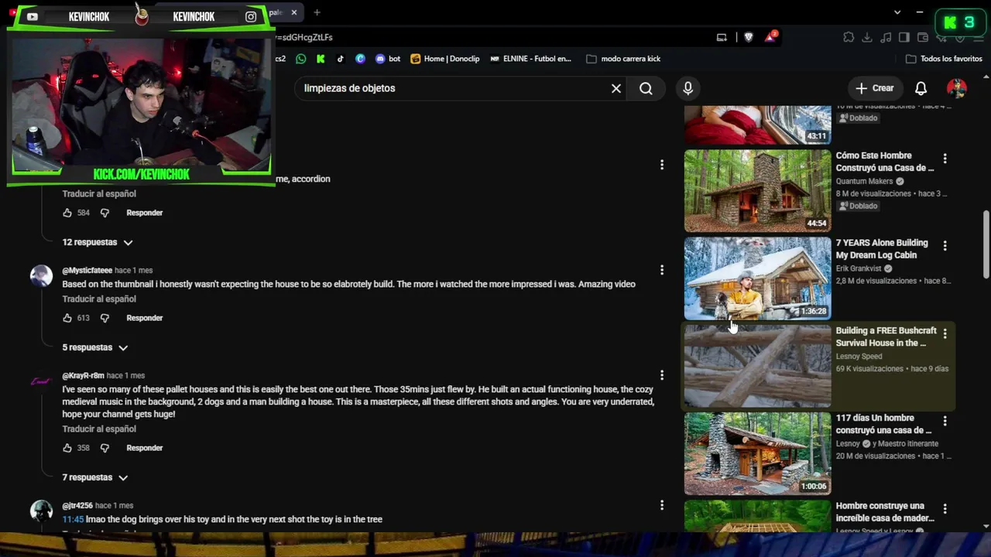Open the account avatar menu
The image size is (991, 557).
coord(957,88)
